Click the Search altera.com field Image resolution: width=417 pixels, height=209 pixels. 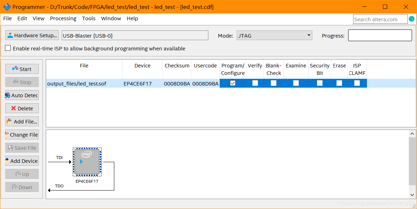380,19
